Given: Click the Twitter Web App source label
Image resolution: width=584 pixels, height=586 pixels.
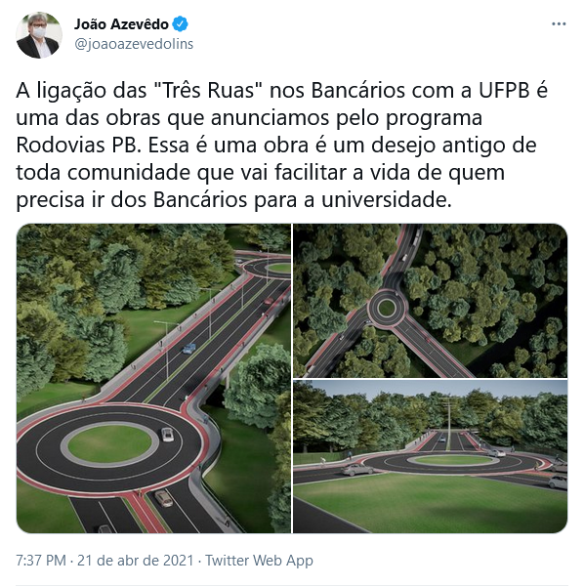Looking at the screenshot, I should pyautogui.click(x=259, y=561).
